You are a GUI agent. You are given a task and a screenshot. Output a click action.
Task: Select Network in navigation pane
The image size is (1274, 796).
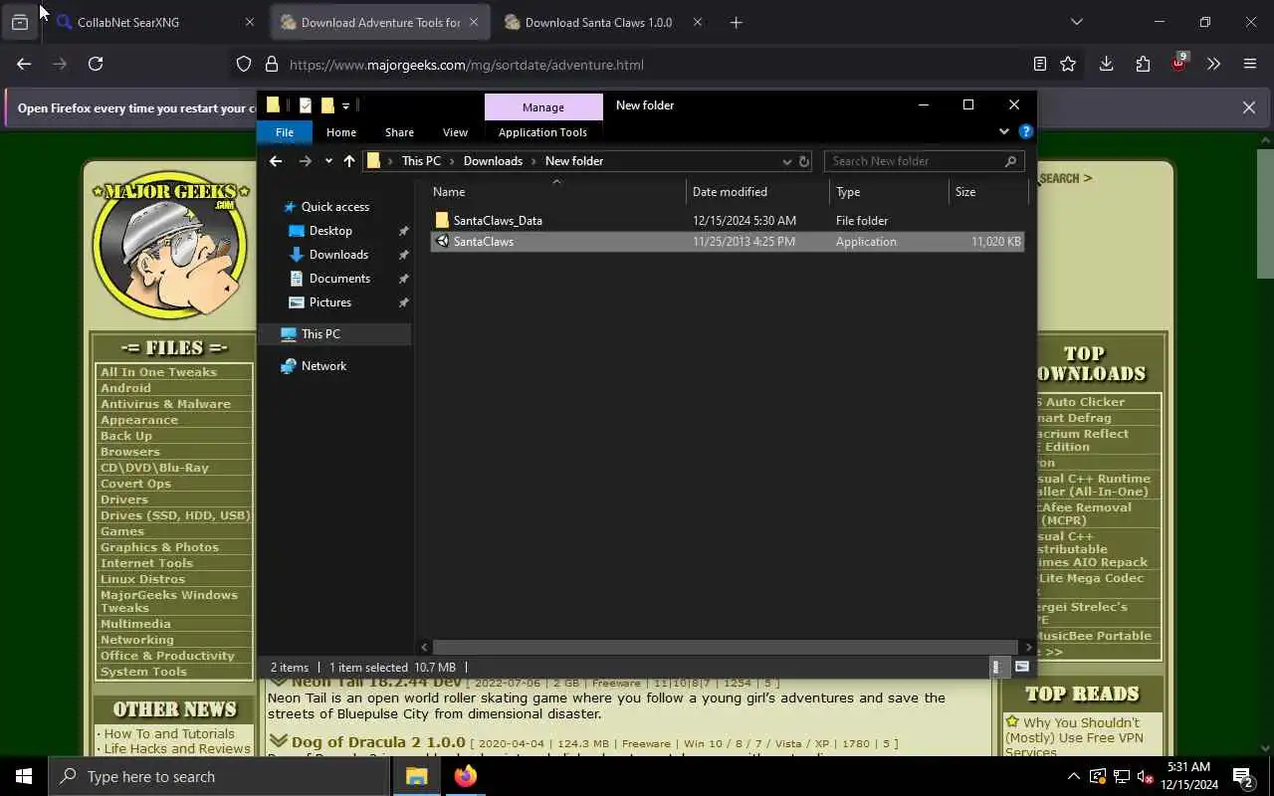(x=323, y=366)
